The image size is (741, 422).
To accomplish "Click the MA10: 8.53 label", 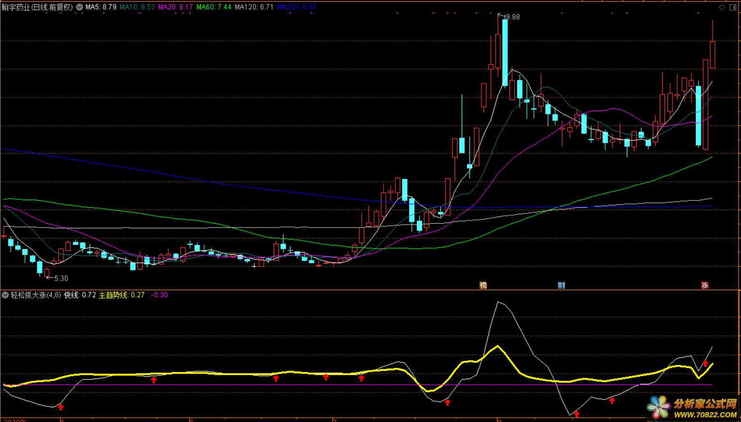I will [x=137, y=7].
